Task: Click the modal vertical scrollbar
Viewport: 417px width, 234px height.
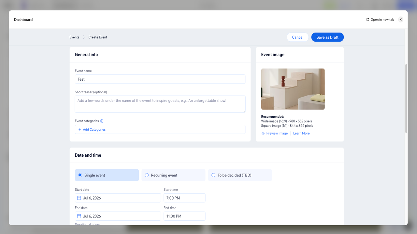Action: (406, 98)
